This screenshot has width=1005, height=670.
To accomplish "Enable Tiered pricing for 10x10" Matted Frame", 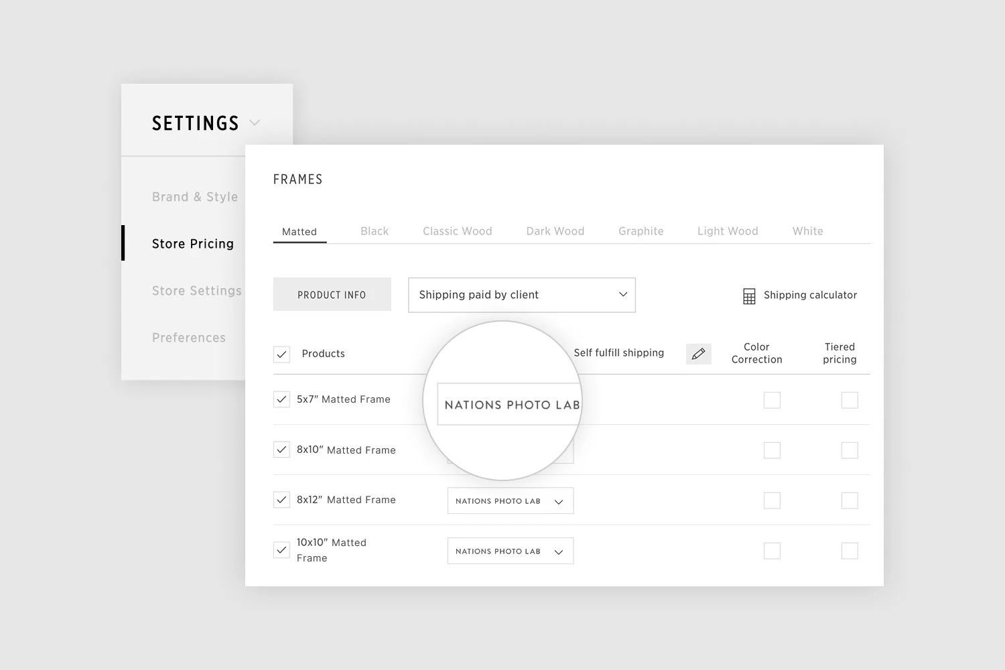I will tap(850, 551).
